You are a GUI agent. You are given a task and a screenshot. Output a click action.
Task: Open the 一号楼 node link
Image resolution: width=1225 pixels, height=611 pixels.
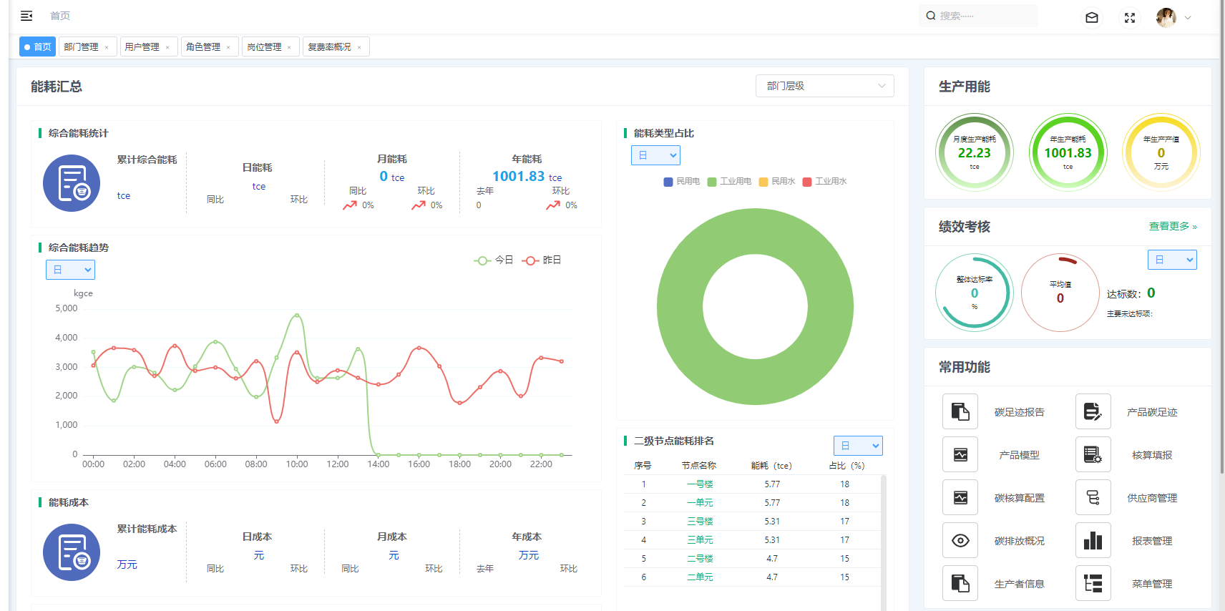click(x=700, y=484)
